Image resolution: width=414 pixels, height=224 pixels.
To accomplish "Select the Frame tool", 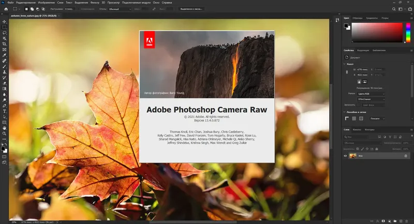I will 4,50.
